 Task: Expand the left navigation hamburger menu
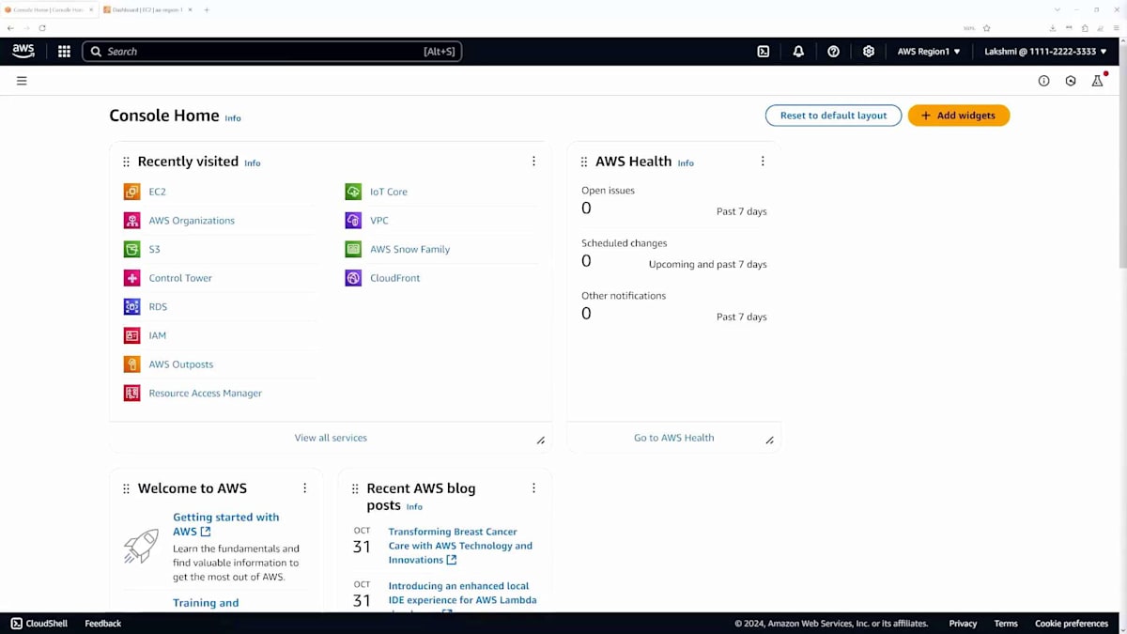(x=22, y=81)
